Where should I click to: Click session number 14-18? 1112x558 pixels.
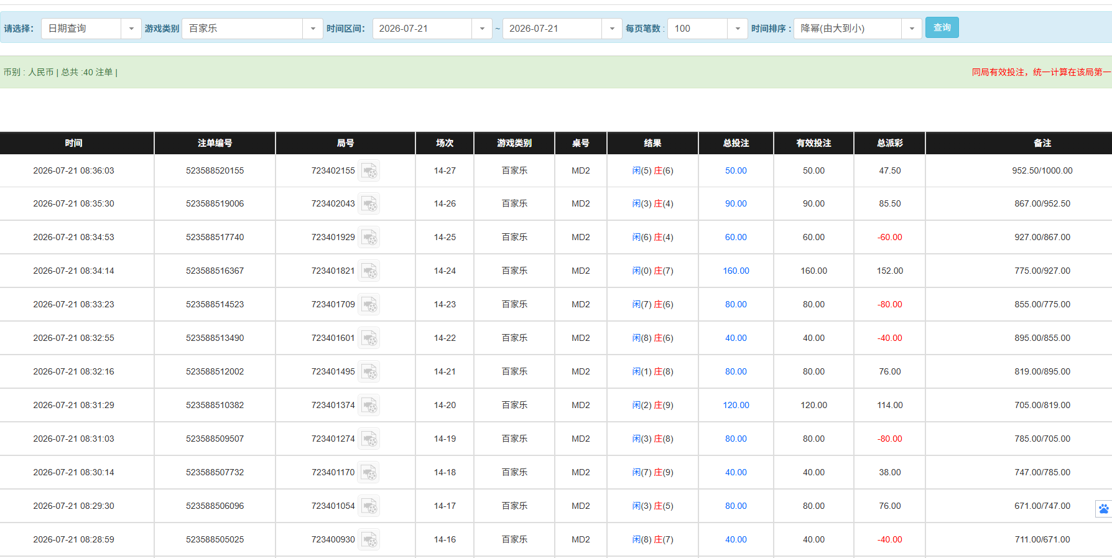pyautogui.click(x=445, y=472)
